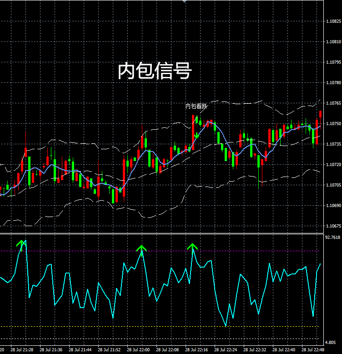Click time label 28 Jul 22:16
This screenshot has height=354, width=342.
196,350
